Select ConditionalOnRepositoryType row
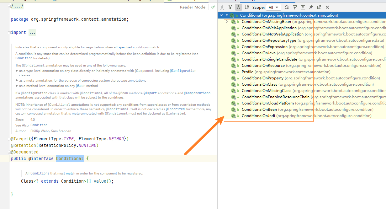Screen dimensions: 386x209 pos(302,40)
